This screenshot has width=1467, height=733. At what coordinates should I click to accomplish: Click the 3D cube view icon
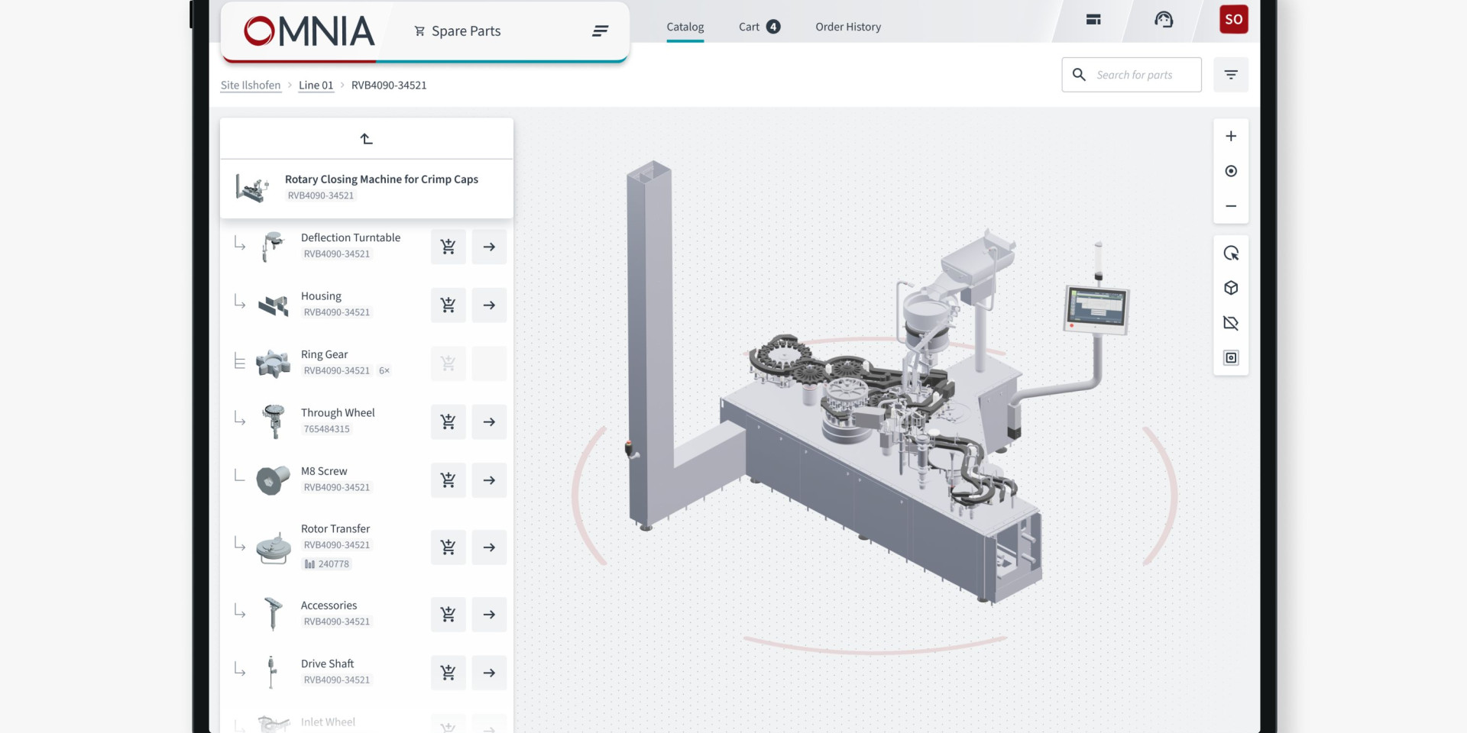click(1230, 288)
